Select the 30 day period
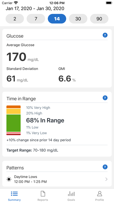Screen dimensions: 114x202 pos(78,19)
